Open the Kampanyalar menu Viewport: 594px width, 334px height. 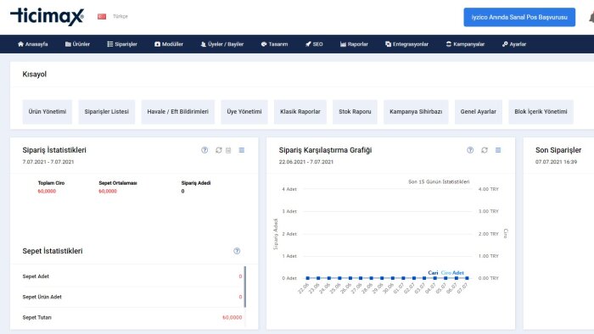coord(465,44)
